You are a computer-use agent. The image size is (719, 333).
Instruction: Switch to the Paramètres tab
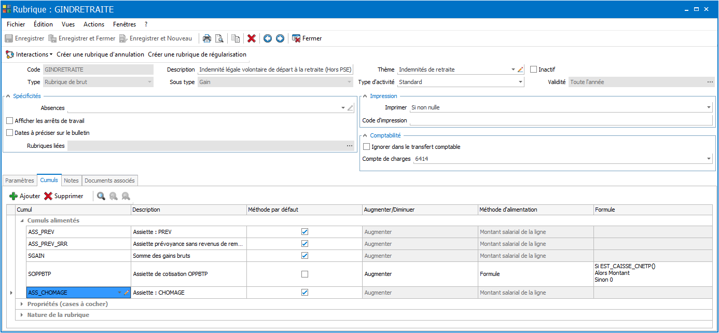20,181
